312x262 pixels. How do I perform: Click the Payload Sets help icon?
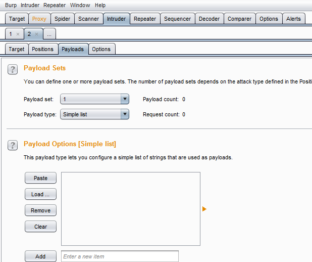click(x=13, y=69)
